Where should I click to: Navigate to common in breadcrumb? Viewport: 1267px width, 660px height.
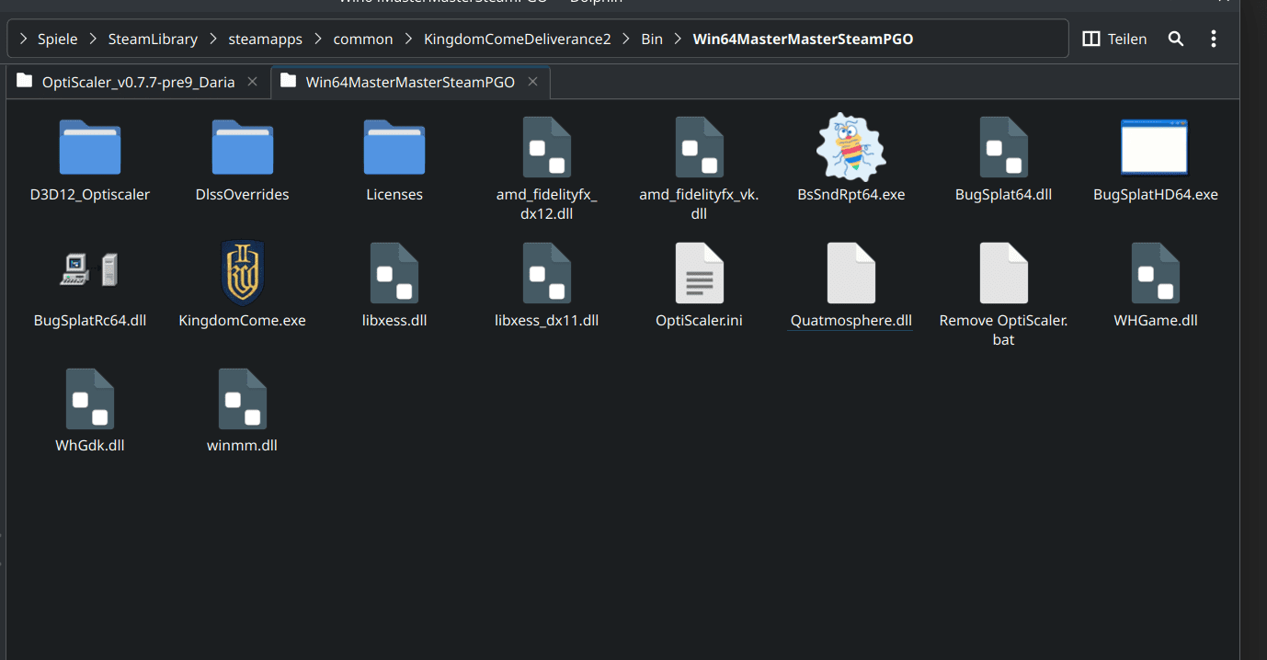363,39
